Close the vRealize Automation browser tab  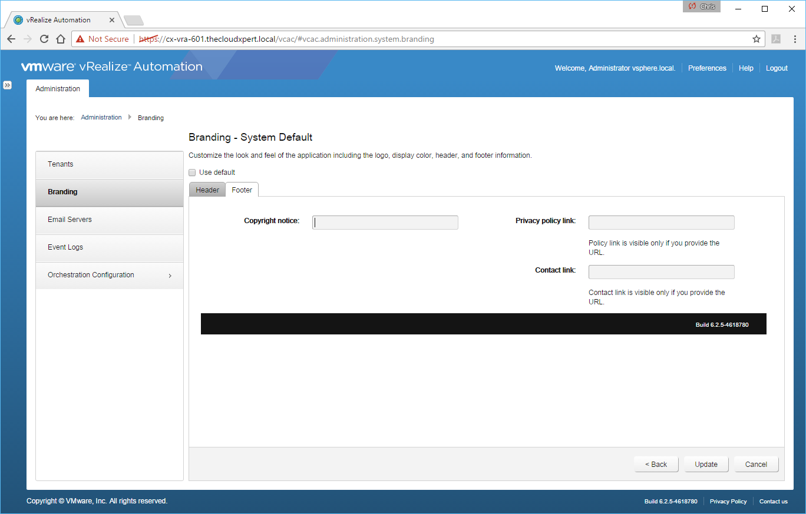pyautogui.click(x=113, y=20)
